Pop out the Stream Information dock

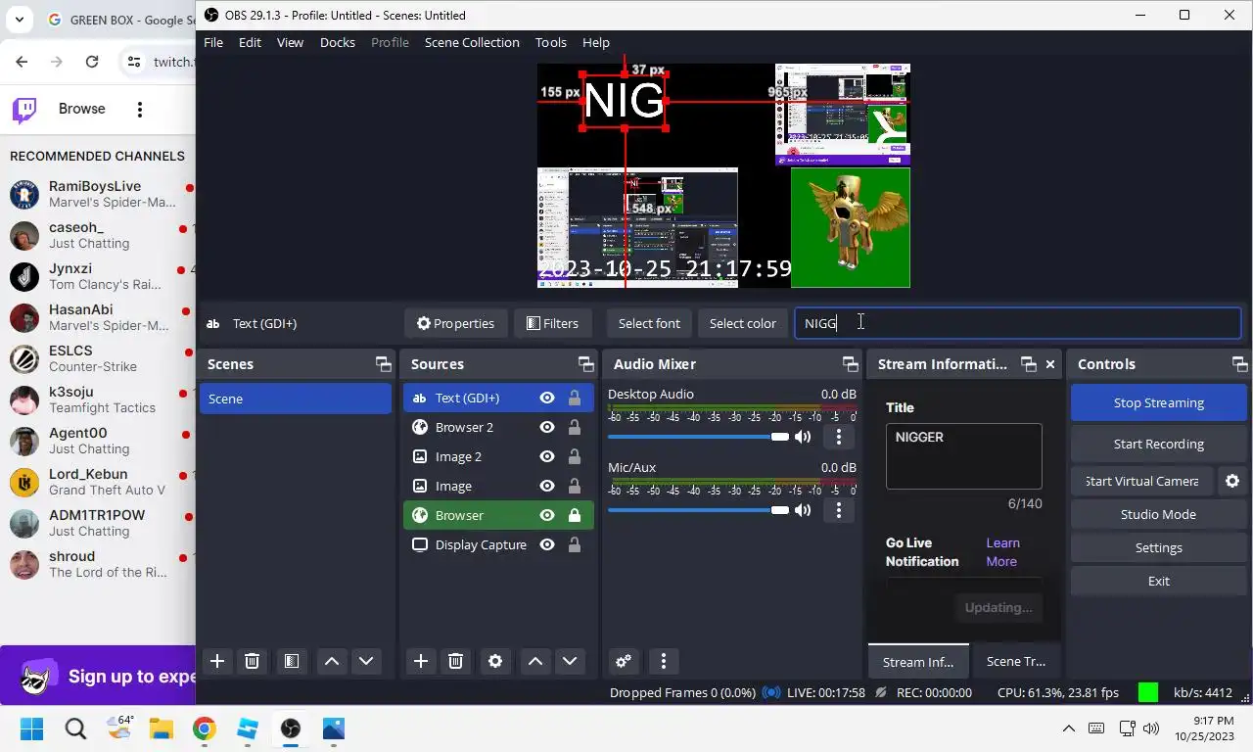(1028, 364)
